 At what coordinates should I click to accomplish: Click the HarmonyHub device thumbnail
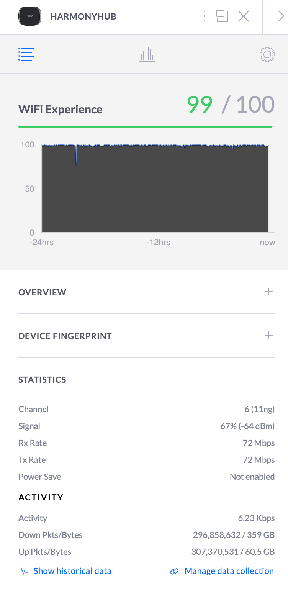(x=30, y=16)
